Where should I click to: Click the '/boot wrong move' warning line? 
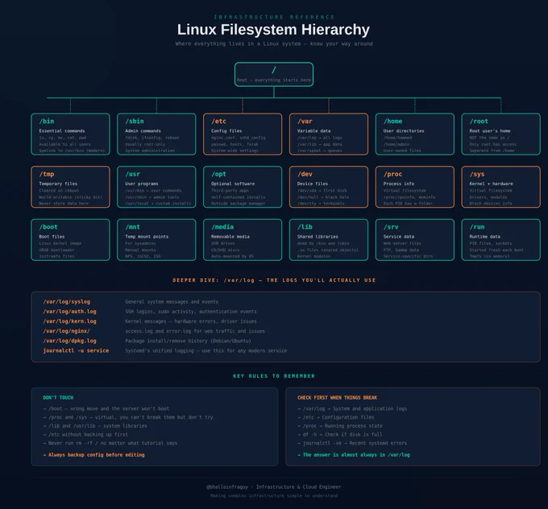click(x=106, y=408)
